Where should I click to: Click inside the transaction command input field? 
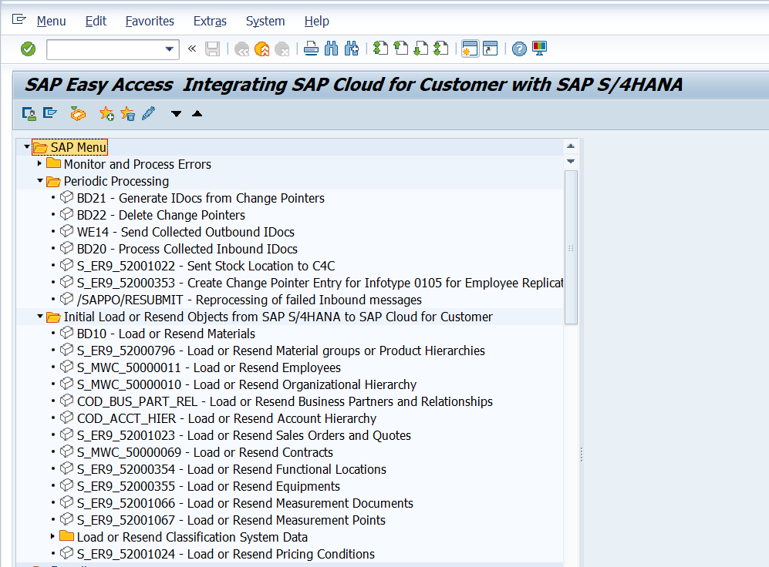tap(104, 49)
